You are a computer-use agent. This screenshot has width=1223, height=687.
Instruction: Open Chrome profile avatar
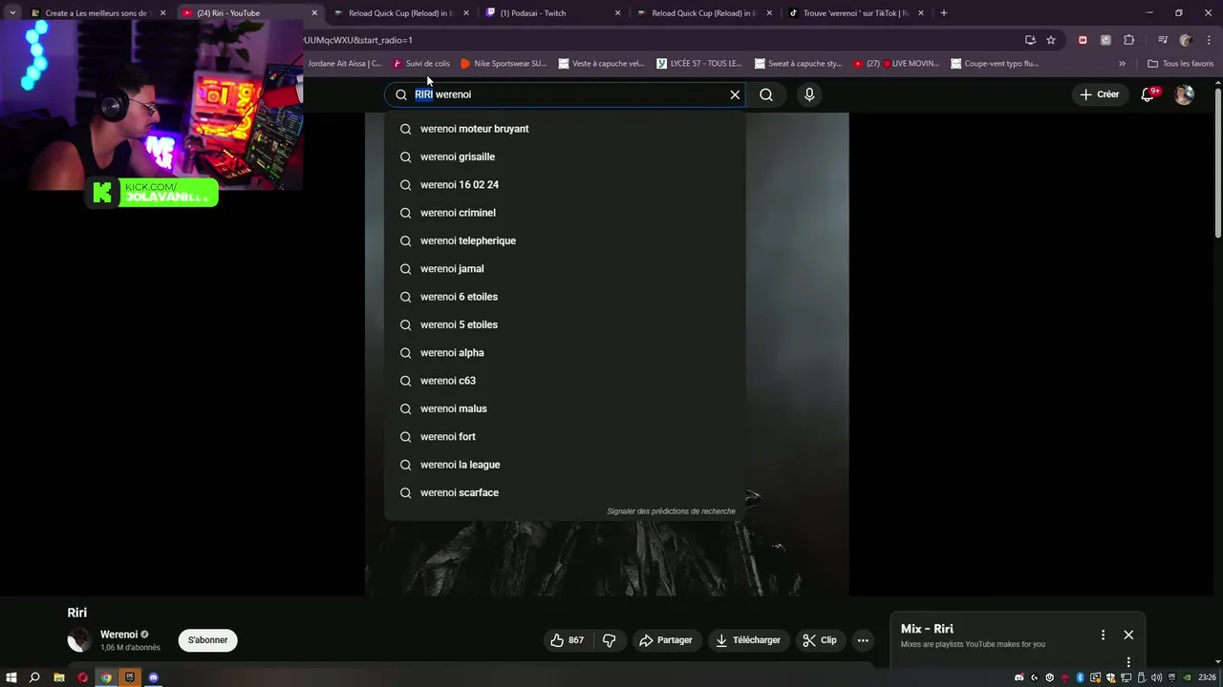point(1186,40)
